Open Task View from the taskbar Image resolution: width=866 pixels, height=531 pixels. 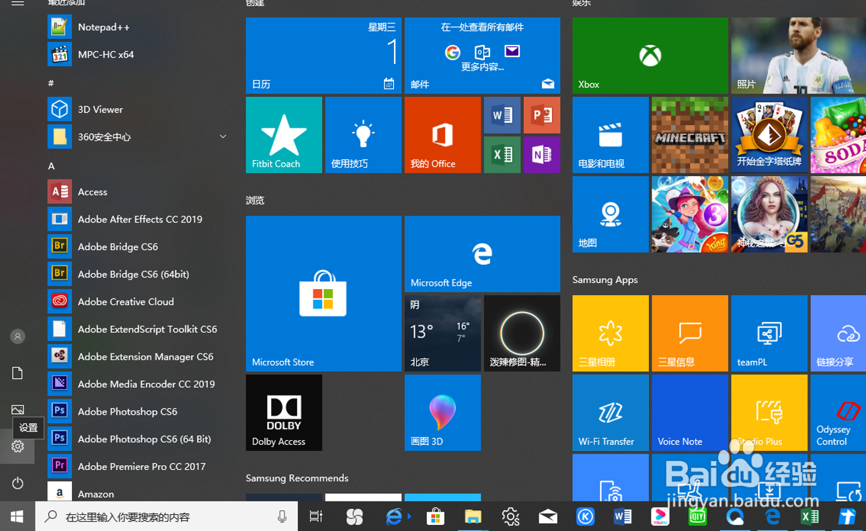click(315, 516)
